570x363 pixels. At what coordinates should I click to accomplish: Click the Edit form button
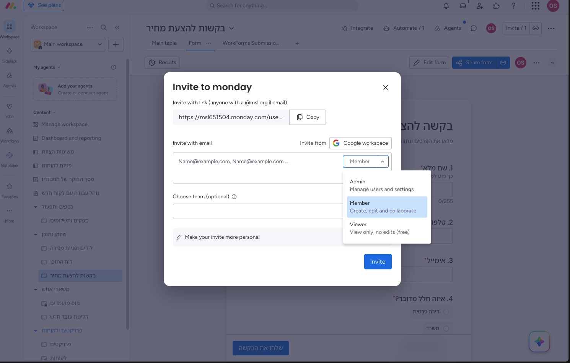point(430,63)
